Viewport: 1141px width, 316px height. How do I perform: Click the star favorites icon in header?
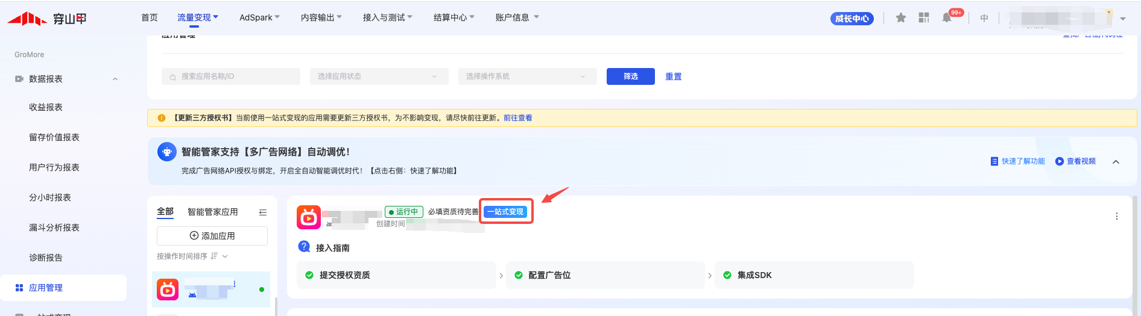coord(900,18)
